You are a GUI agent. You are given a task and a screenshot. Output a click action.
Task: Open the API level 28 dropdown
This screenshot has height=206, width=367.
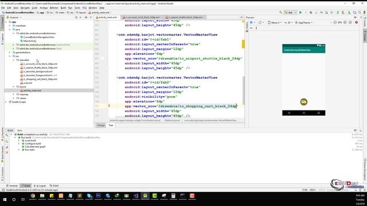click(288, 23)
